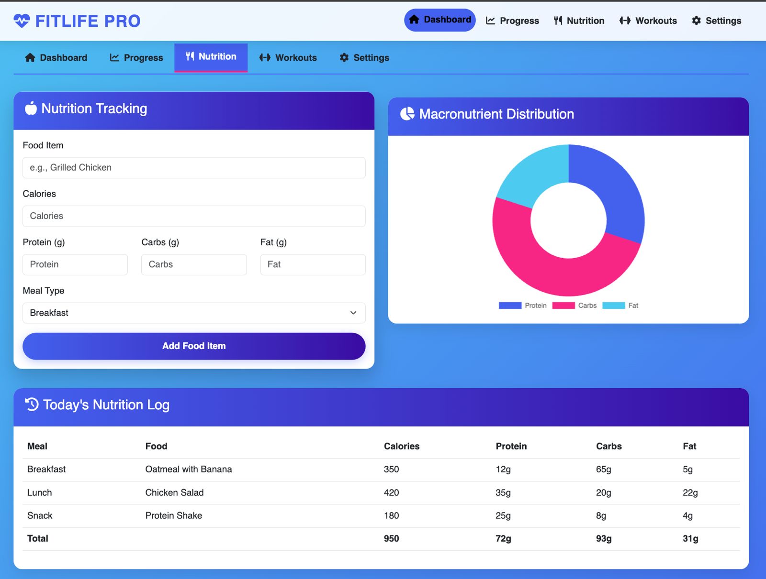Open the Workouts tab
The image size is (766, 579).
(288, 57)
